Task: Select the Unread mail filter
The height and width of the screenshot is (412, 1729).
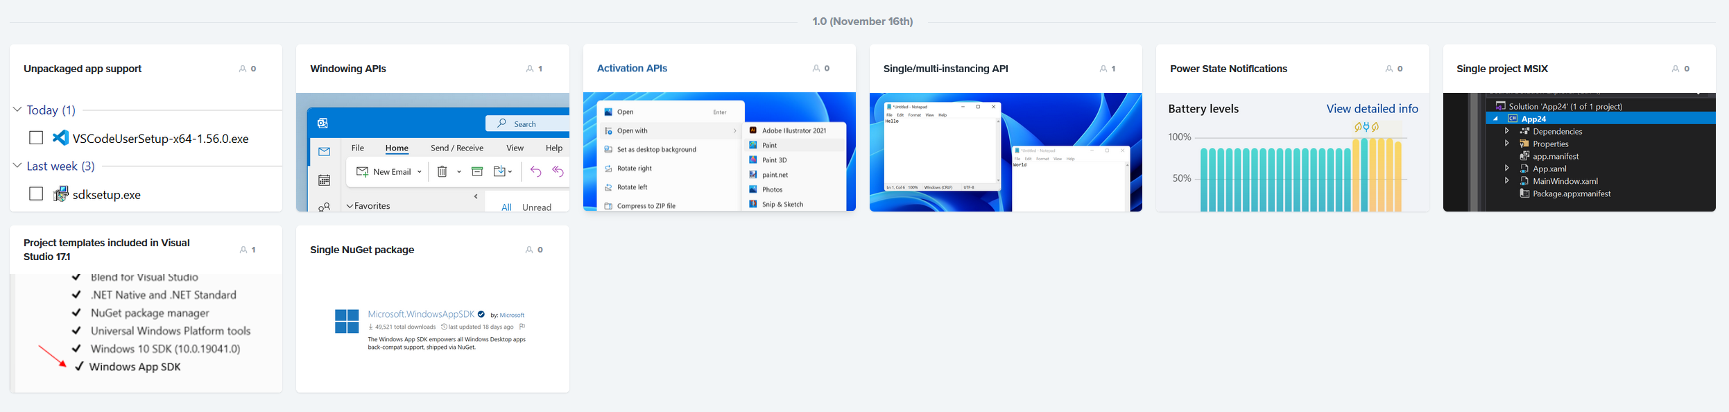Action: point(537,207)
